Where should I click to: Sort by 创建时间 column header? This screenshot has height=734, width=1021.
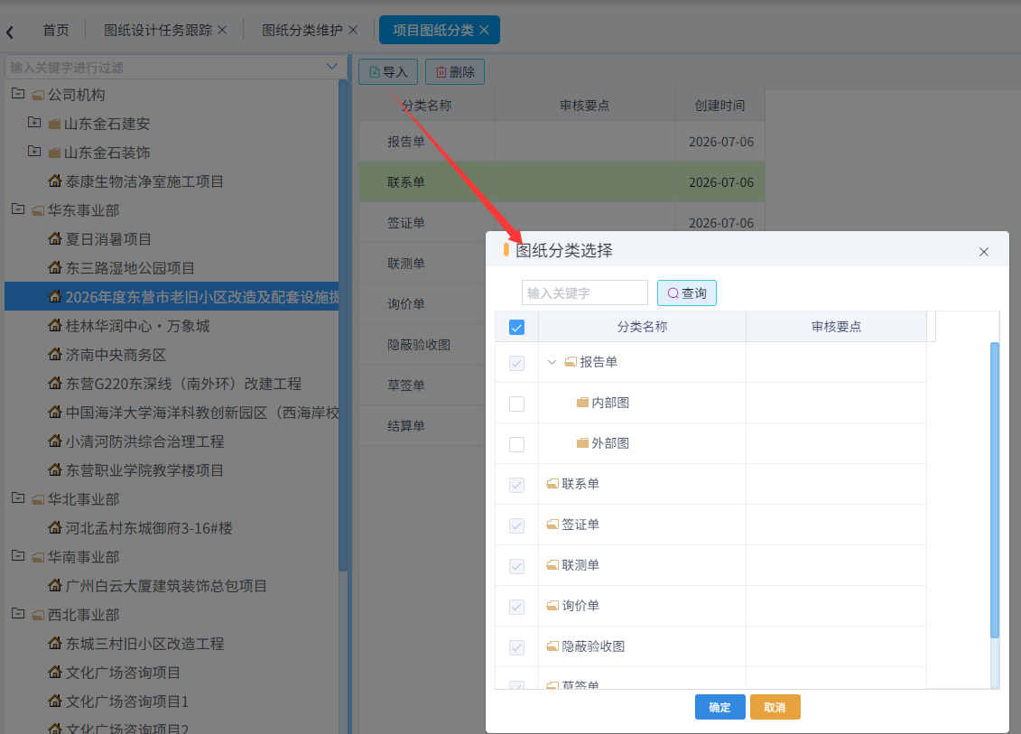click(719, 106)
